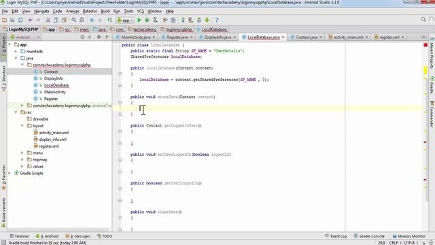The height and width of the screenshot is (245, 435).
Task: Toggle the Messages tool window
Action: point(78,236)
